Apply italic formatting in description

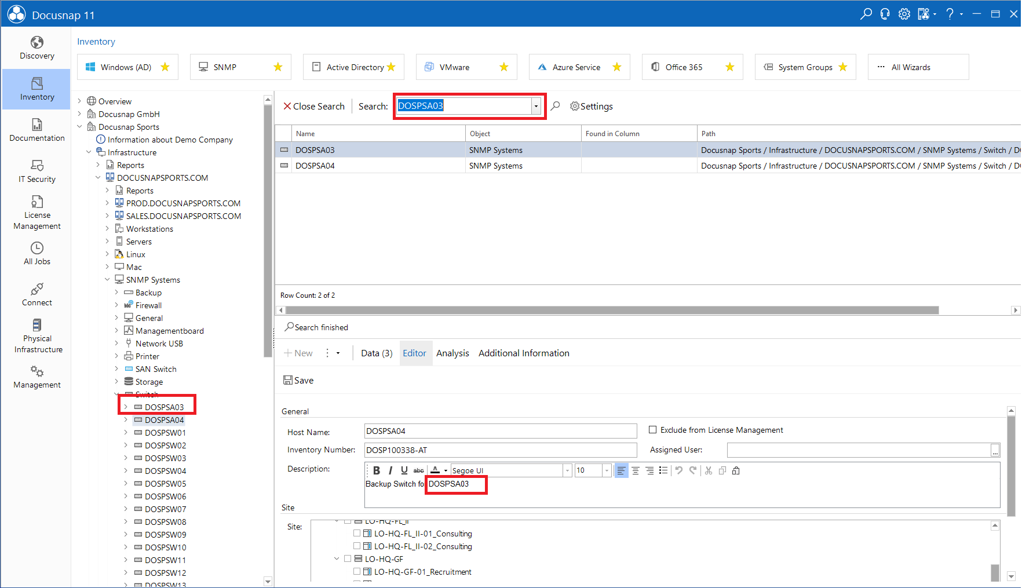[390, 470]
